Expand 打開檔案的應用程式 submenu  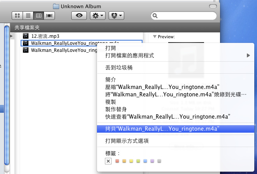[x=175, y=55]
